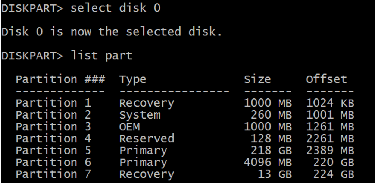
Task: Click the 'Offset' column header
Action: click(326, 79)
